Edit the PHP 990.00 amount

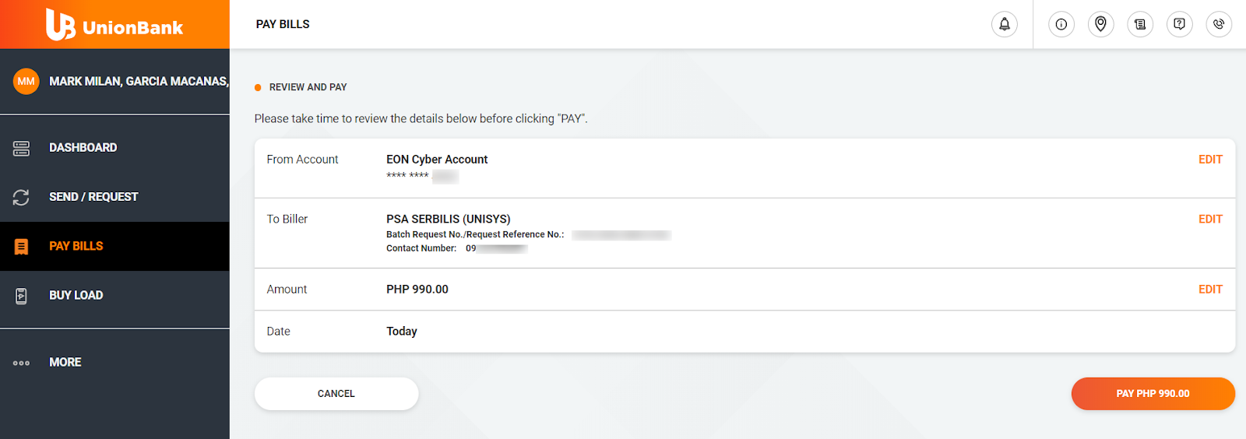coord(1210,290)
